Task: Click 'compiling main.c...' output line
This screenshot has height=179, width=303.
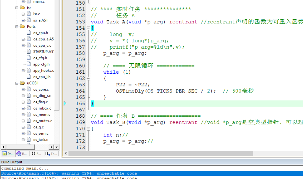Action: pos(25,168)
